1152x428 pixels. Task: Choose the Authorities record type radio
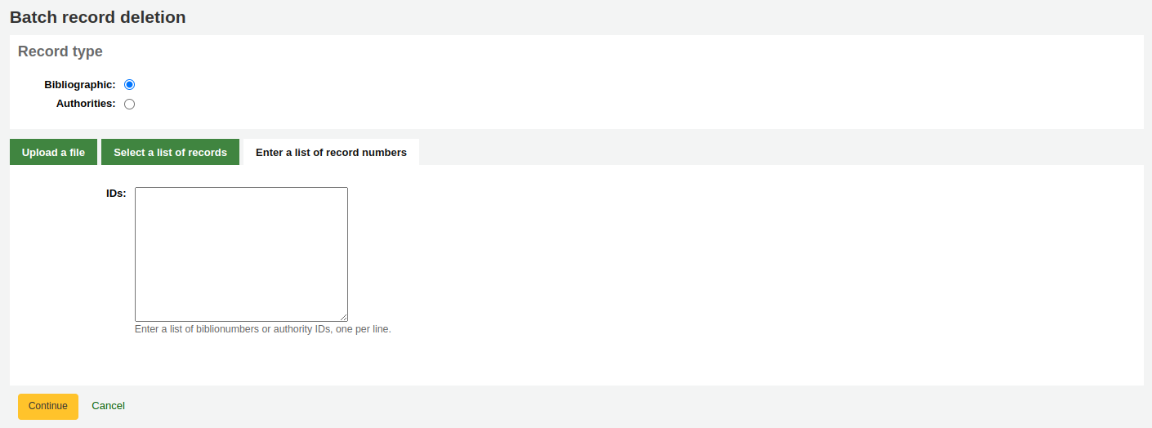click(x=129, y=105)
